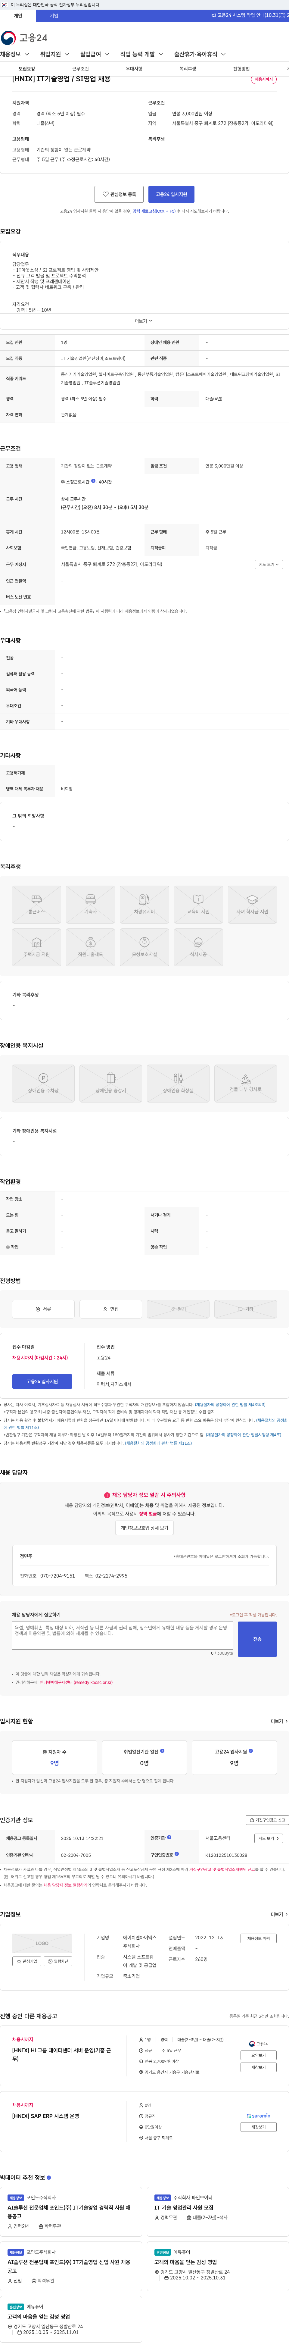Select the 서류 screening method tile
Viewport: 289px width, 2343px height.
tap(43, 1309)
